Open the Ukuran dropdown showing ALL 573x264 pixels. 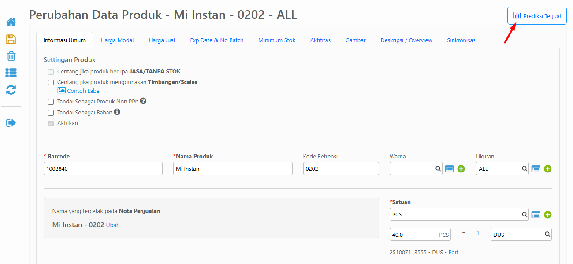point(502,169)
